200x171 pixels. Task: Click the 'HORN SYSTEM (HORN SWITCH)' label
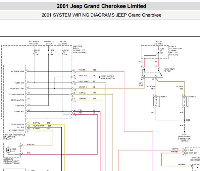click(108, 77)
